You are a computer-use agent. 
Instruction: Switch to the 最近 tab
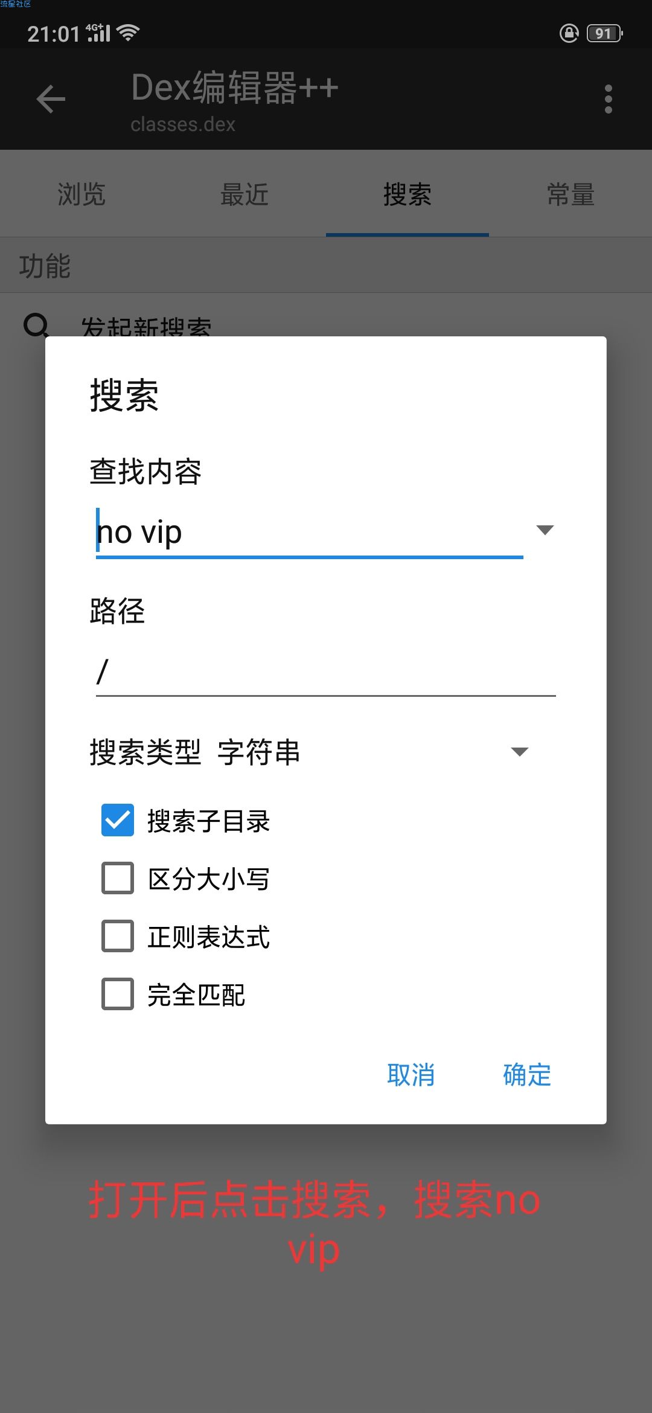245,194
